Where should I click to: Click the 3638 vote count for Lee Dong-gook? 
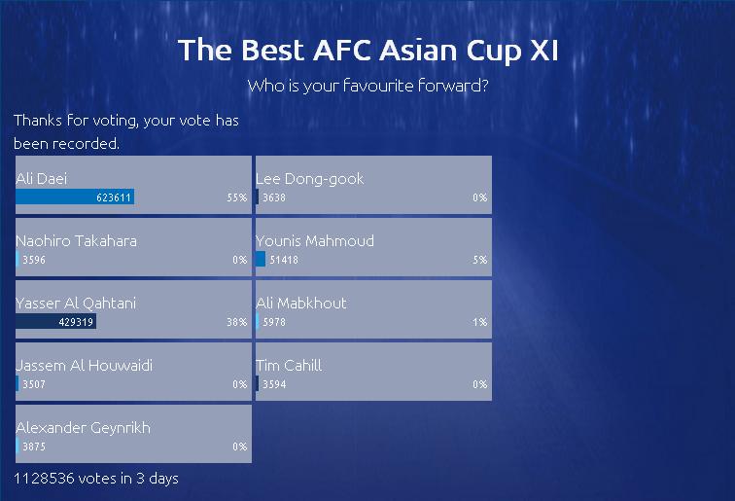pyautogui.click(x=274, y=197)
